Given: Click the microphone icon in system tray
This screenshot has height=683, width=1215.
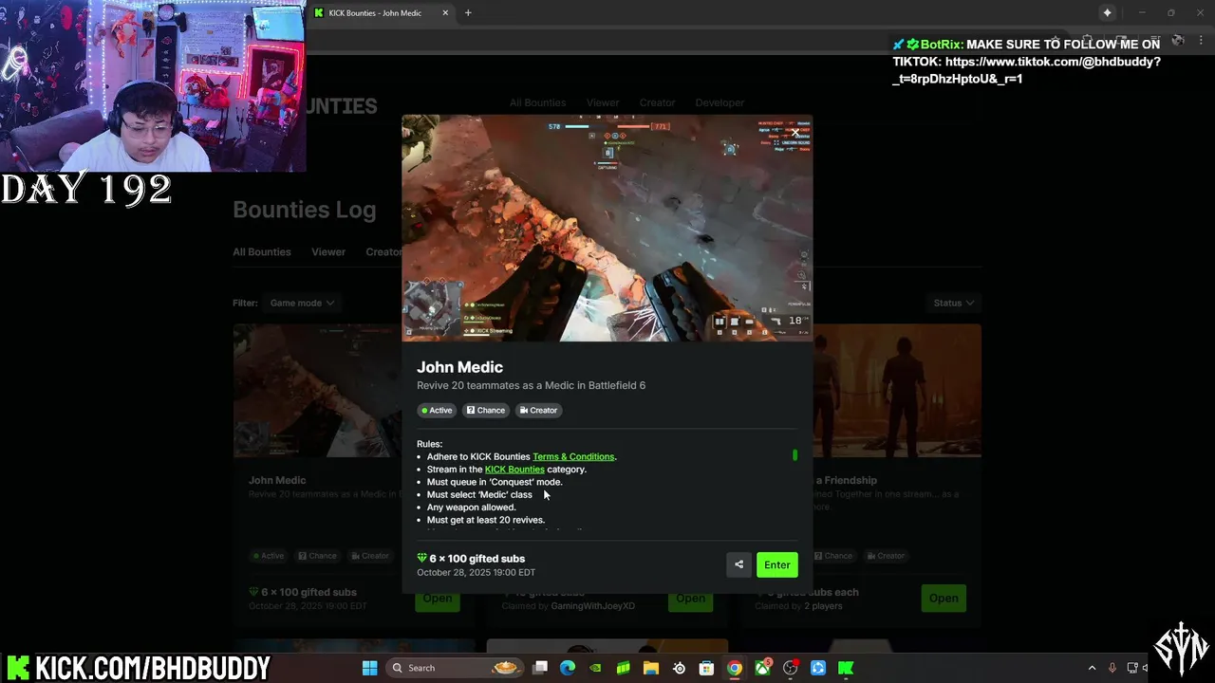Looking at the screenshot, I should click(x=1112, y=668).
